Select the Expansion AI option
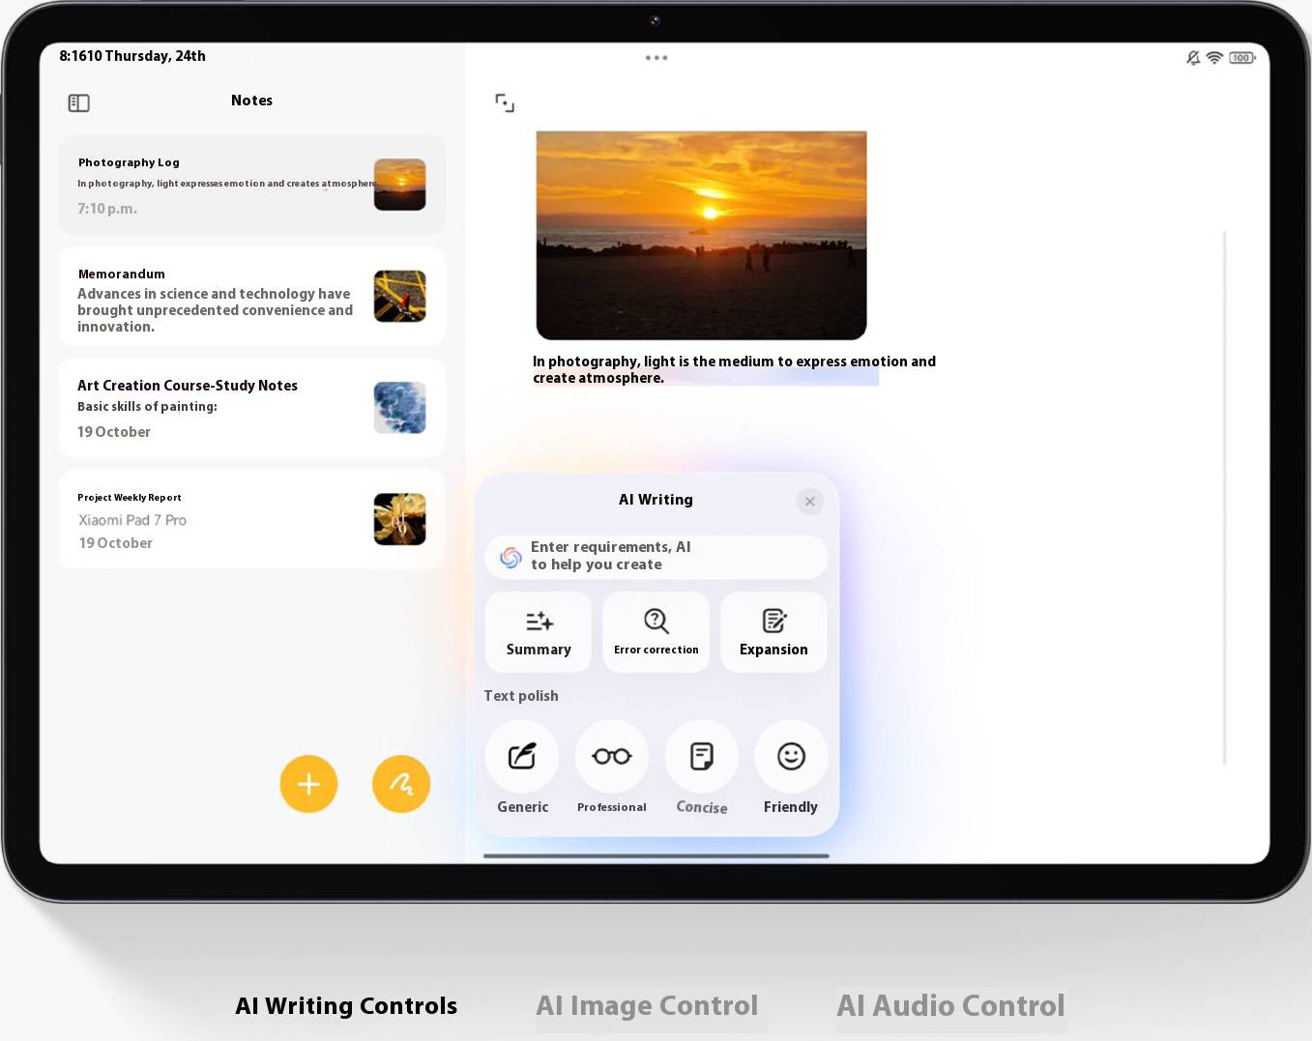 pyautogui.click(x=773, y=632)
